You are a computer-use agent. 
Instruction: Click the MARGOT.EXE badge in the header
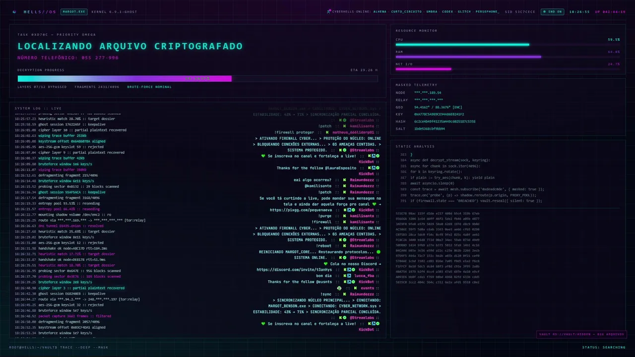click(x=74, y=11)
